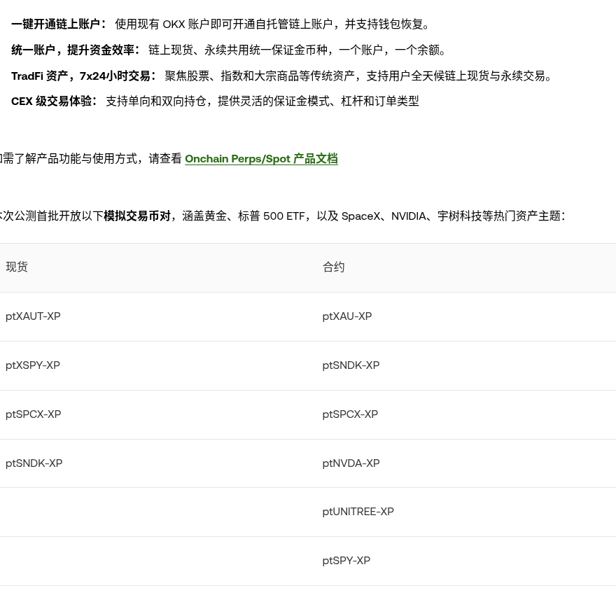Click the TradFi 资产，7x24小时交易 heading text

(x=83, y=76)
